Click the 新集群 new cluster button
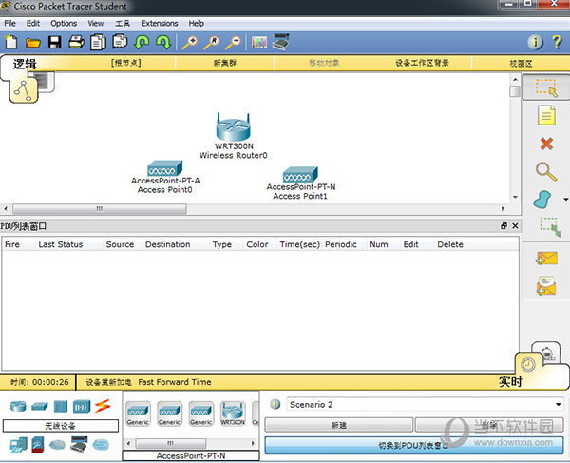 [224, 63]
